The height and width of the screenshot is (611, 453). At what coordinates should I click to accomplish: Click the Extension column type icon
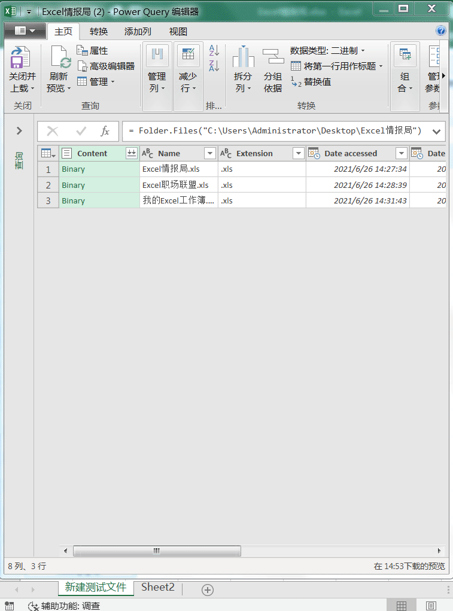click(x=226, y=154)
